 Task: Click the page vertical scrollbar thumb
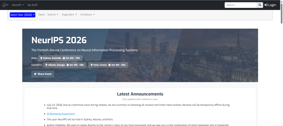[x=281, y=14]
